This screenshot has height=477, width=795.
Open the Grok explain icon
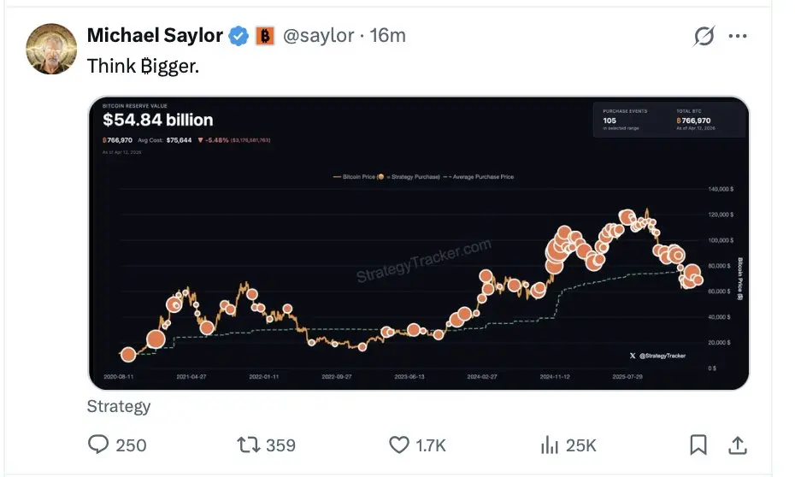click(x=704, y=37)
